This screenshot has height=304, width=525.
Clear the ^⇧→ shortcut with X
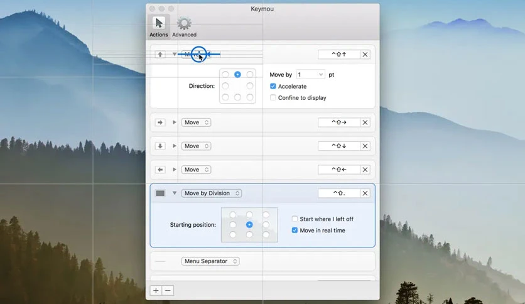(x=365, y=122)
